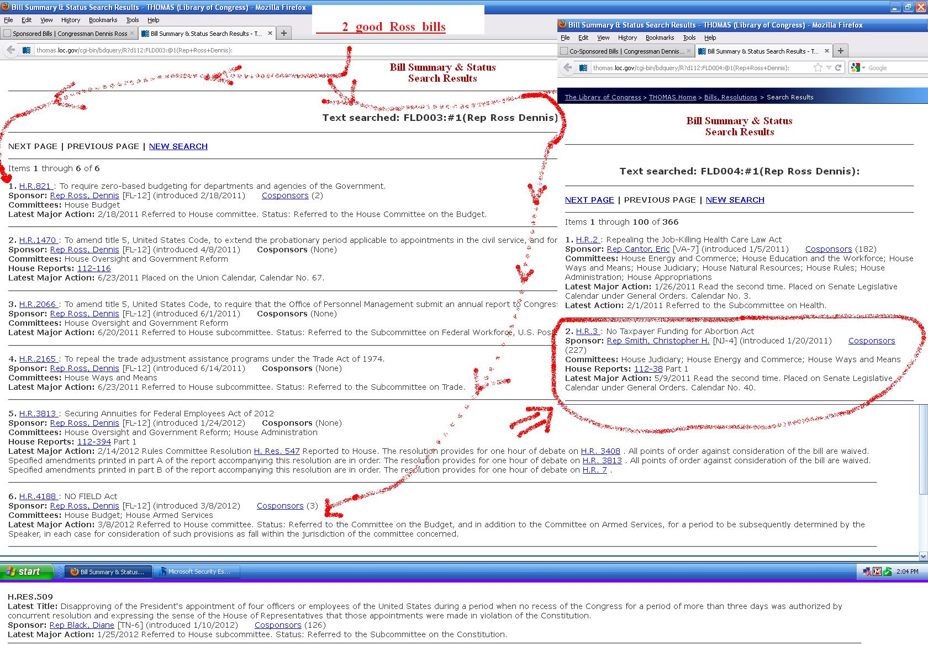Select left window's Bill Summary & Status tab
Image resolution: width=928 pixels, height=646 pixels.
[206, 34]
